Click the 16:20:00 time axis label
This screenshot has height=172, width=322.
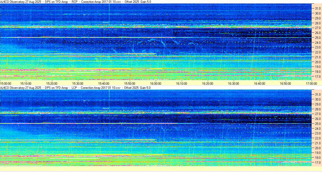click(208, 83)
